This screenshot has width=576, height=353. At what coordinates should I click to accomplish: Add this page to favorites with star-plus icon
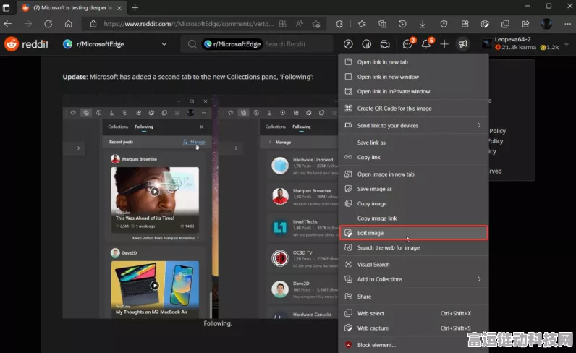316,24
